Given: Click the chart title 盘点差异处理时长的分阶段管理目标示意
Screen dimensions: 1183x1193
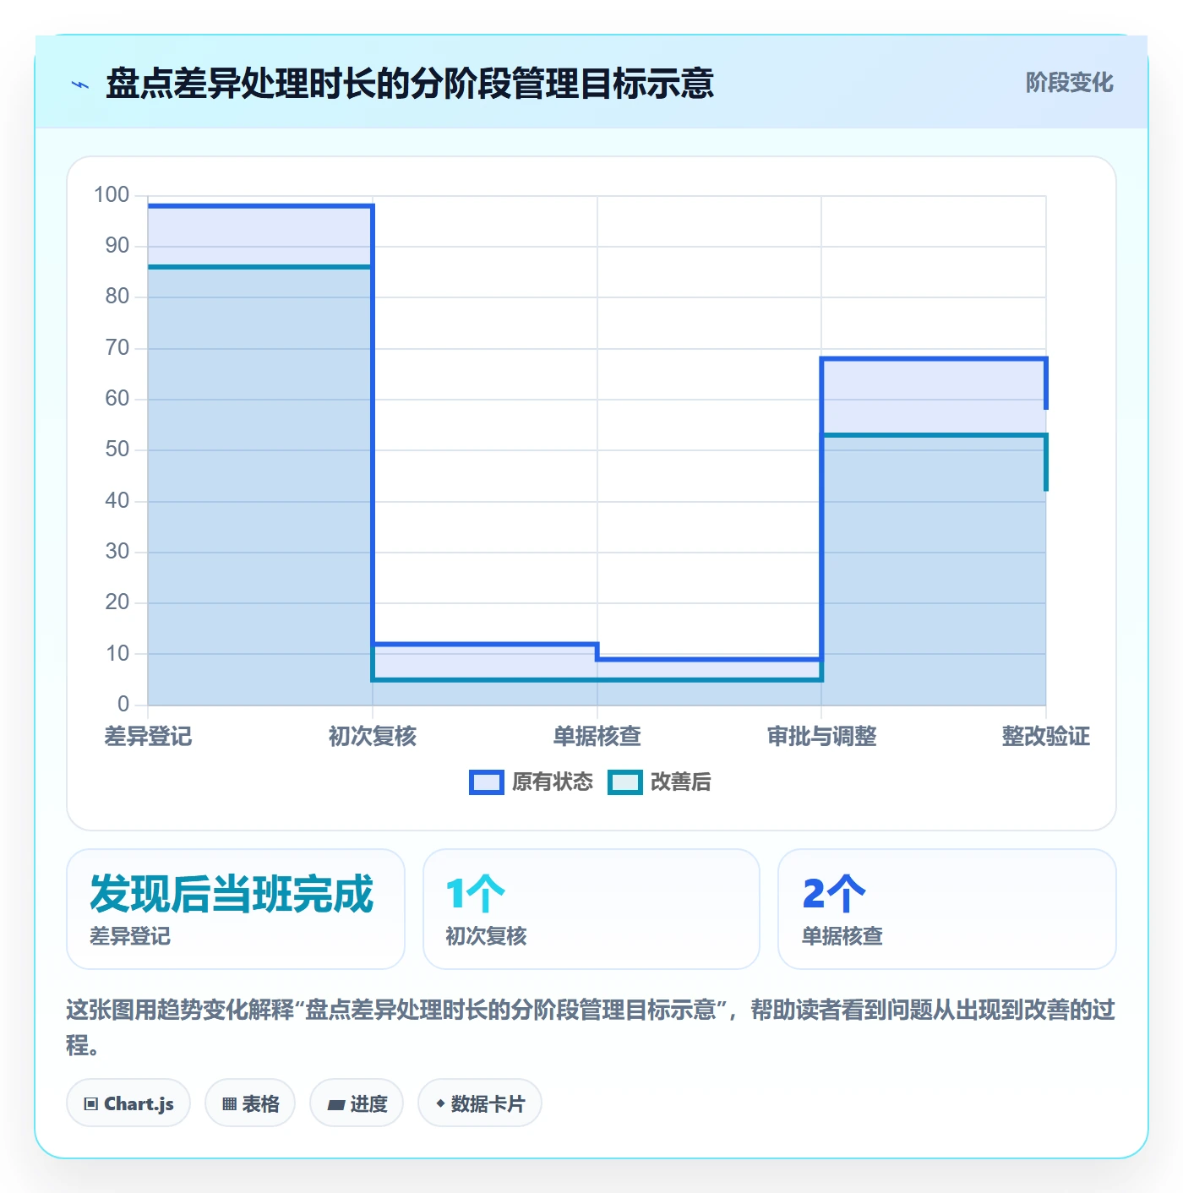Looking at the screenshot, I should coord(410,84).
